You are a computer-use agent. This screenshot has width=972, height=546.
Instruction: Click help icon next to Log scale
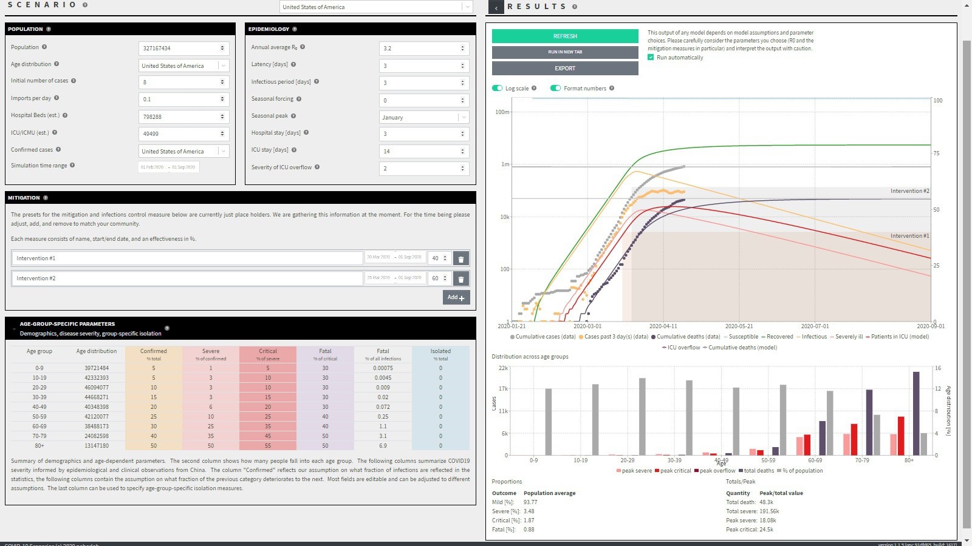[x=534, y=88]
